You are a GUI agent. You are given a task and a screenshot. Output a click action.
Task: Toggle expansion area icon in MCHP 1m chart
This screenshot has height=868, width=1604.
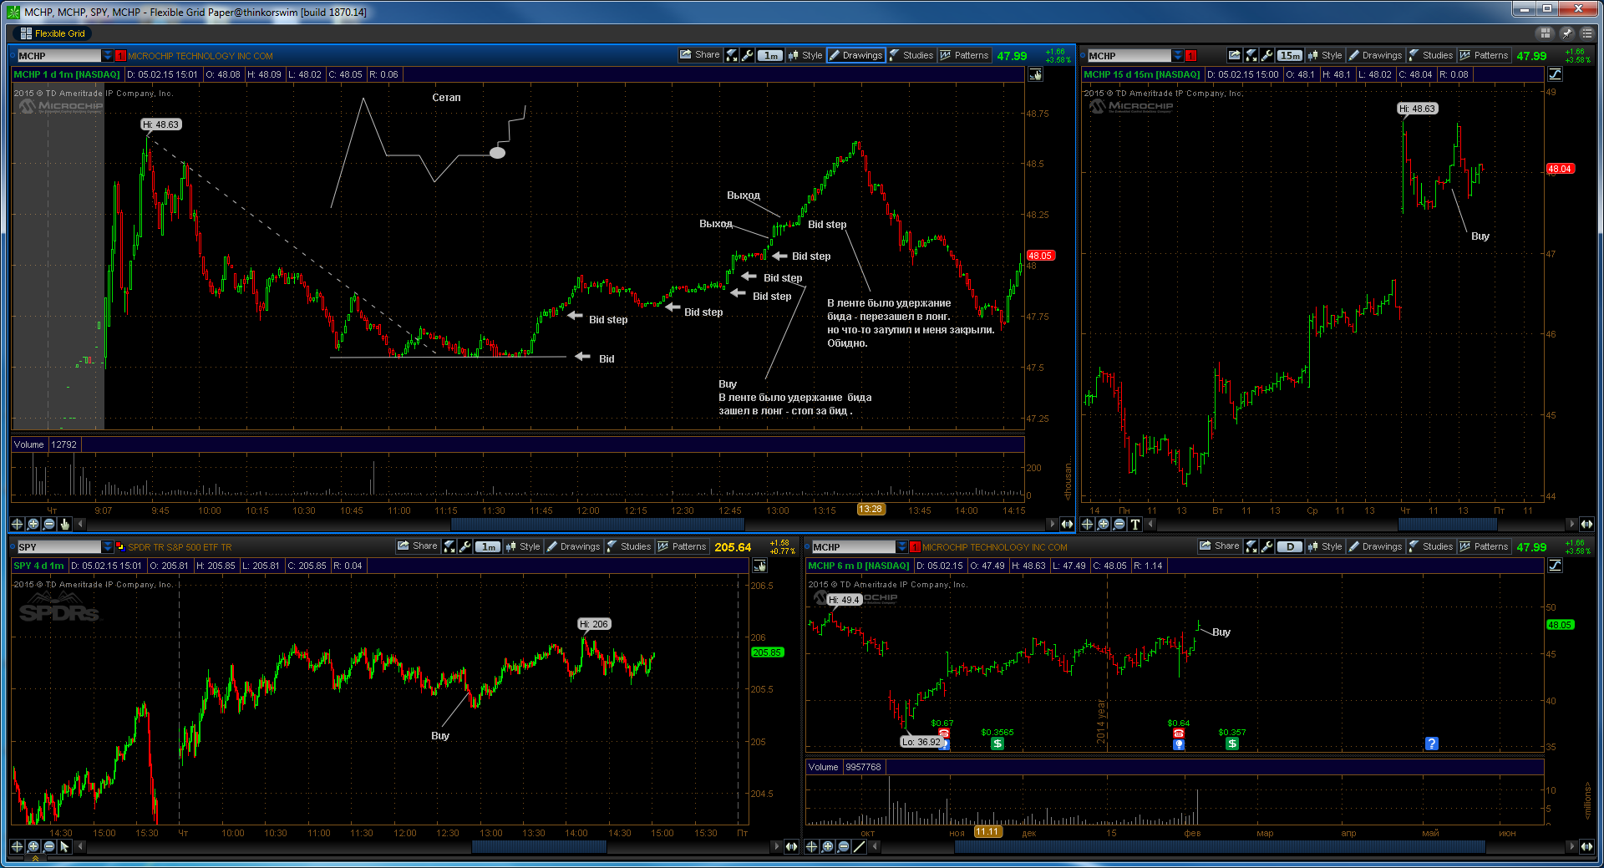(1067, 524)
